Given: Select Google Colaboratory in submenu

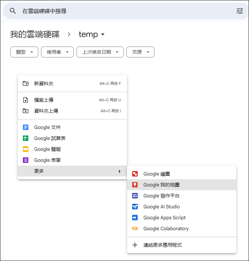Looking at the screenshot, I should (182, 229).
